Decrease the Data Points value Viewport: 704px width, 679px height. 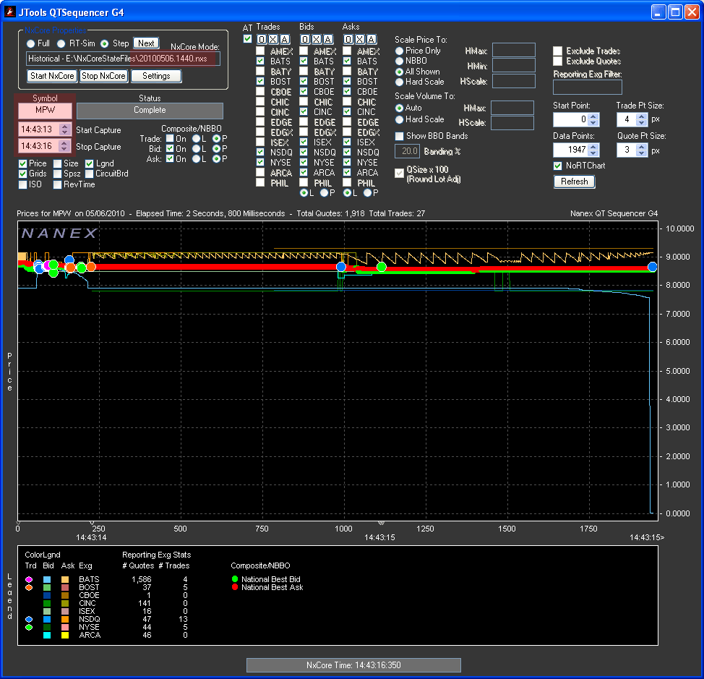593,153
